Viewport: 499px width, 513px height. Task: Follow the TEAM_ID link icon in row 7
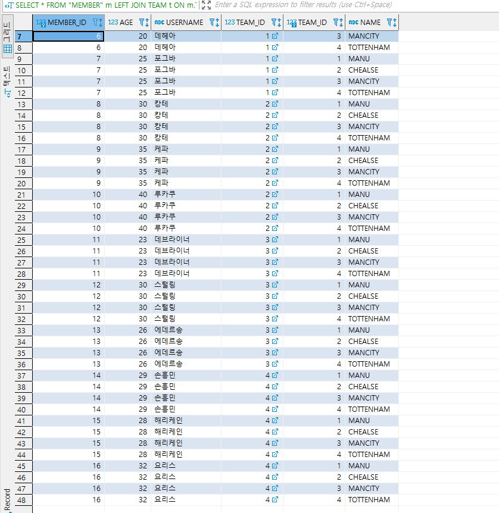tap(275, 36)
